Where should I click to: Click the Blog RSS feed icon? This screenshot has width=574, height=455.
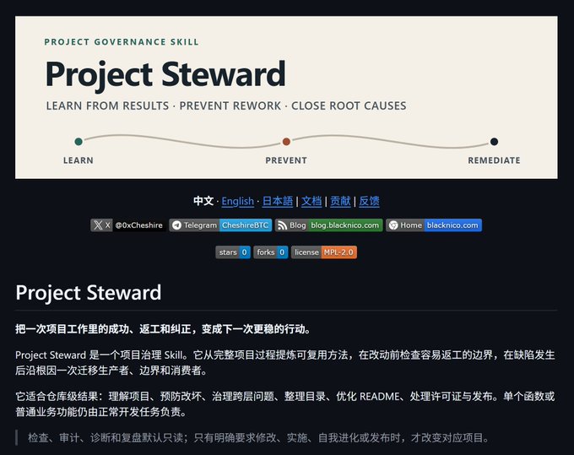[x=282, y=225]
